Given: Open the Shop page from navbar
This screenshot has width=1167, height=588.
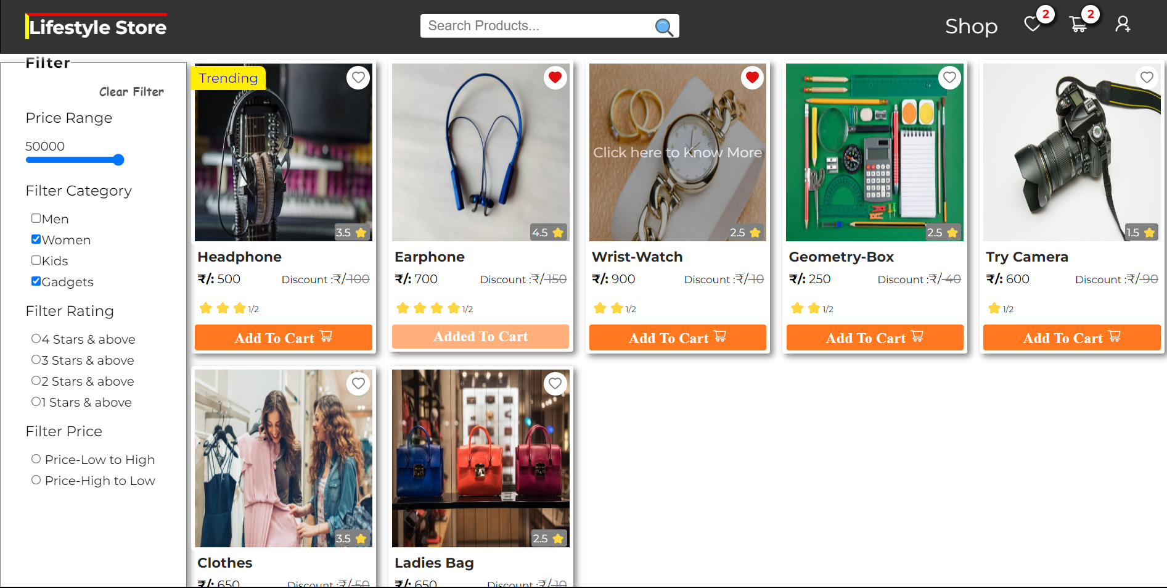Looking at the screenshot, I should [971, 27].
